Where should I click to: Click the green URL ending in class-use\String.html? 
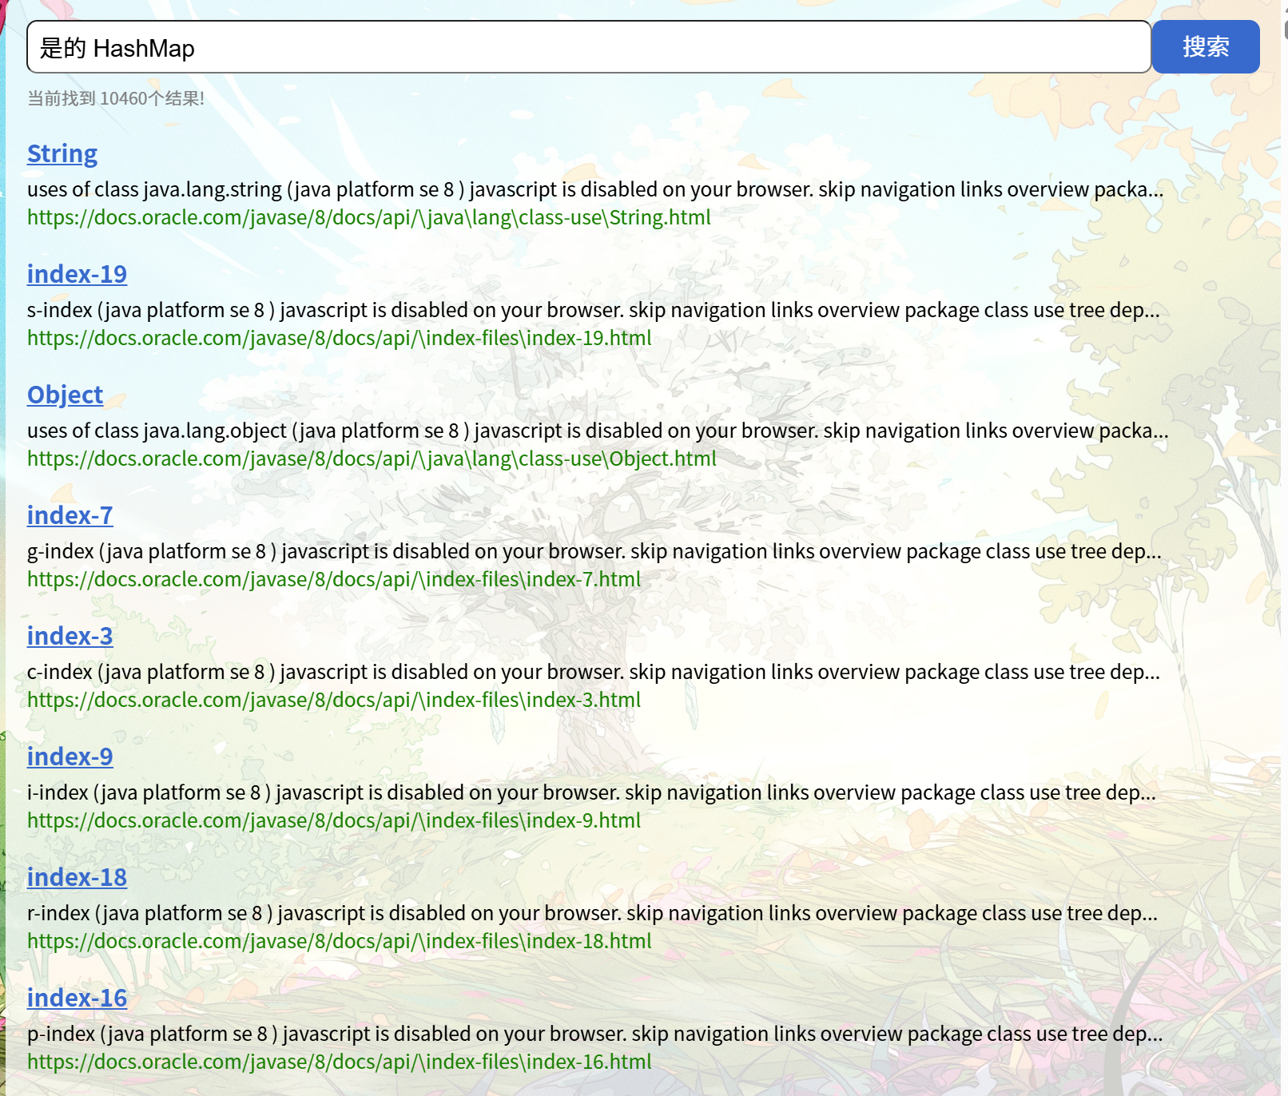[x=369, y=217]
